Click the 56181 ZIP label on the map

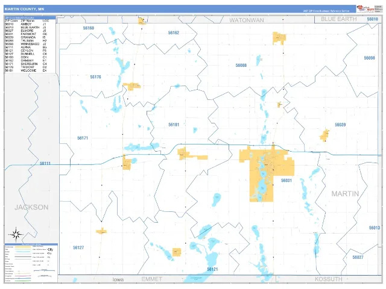174,125
